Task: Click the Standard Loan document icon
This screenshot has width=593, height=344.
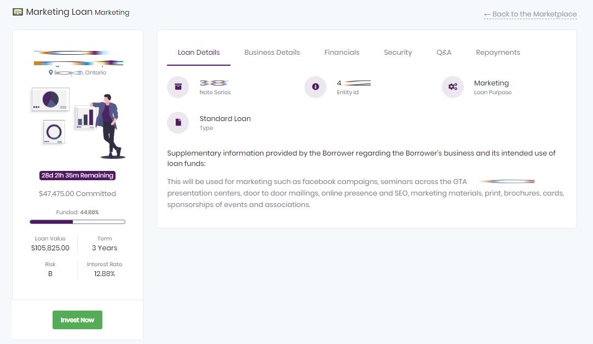Action: point(178,123)
